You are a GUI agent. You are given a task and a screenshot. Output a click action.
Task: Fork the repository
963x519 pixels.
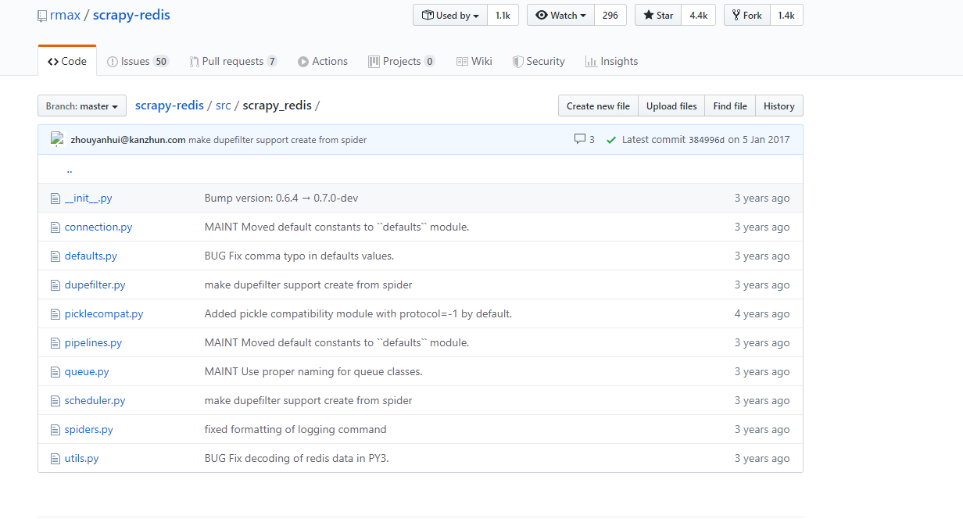[747, 15]
